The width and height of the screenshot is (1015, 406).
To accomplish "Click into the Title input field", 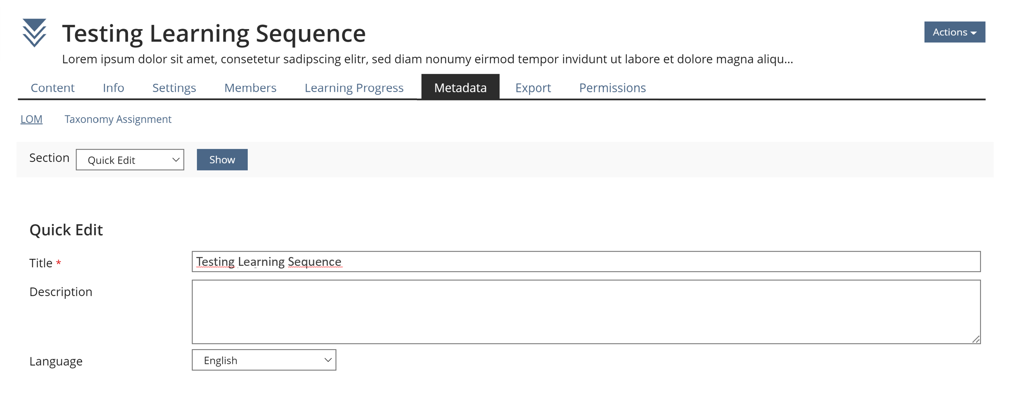I will tap(586, 262).
